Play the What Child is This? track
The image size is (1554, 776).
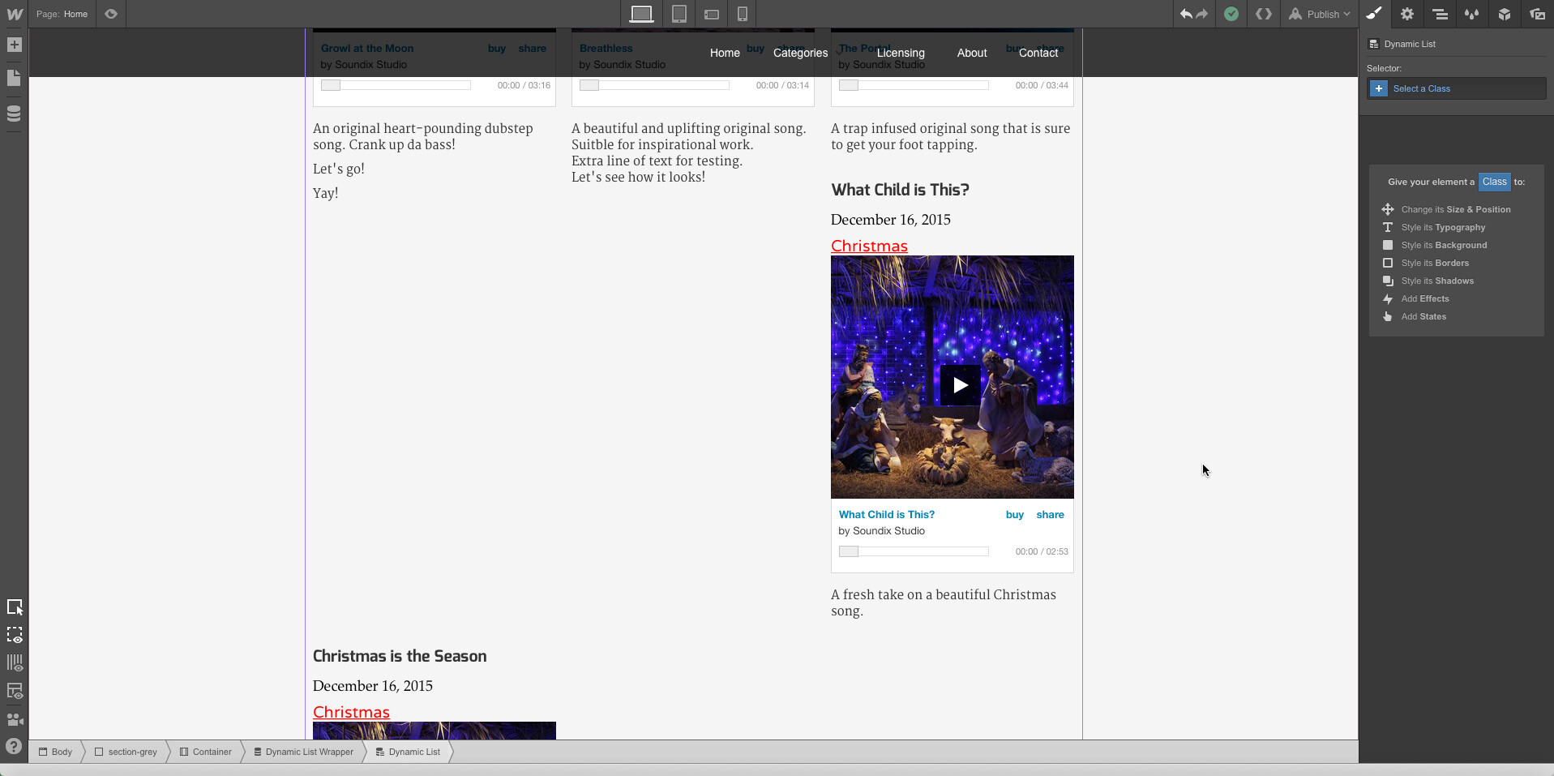click(x=961, y=385)
